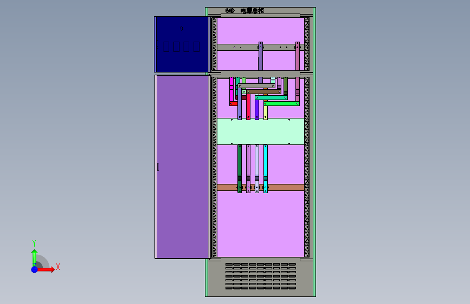The height and width of the screenshot is (304, 470).
Task: Select the yellow vertical busbar
Action: click(266, 113)
